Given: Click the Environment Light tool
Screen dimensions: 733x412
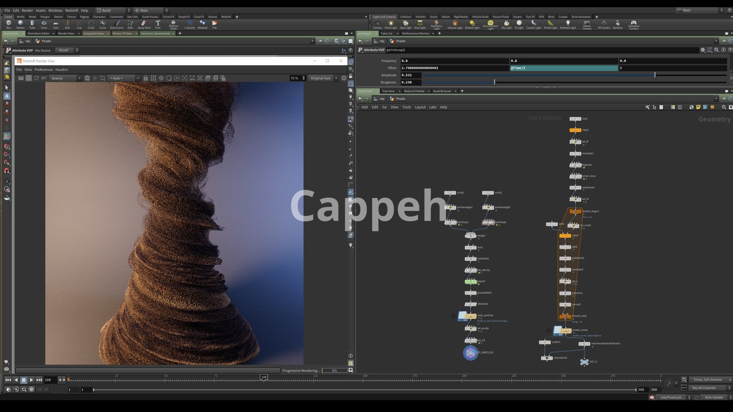Looking at the screenshot, I should click(x=490, y=24).
